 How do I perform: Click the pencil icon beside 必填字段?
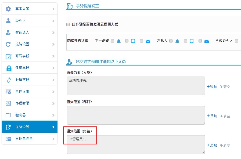(x=8, y=80)
